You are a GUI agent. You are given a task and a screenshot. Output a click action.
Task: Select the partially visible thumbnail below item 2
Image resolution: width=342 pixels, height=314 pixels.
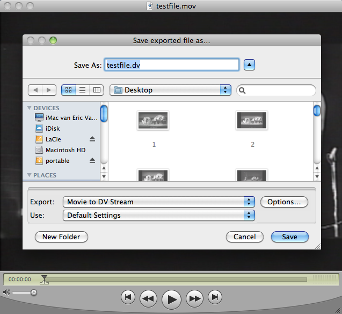click(x=252, y=175)
